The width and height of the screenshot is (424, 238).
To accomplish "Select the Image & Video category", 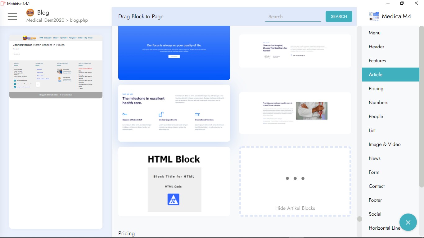I will (x=390, y=144).
